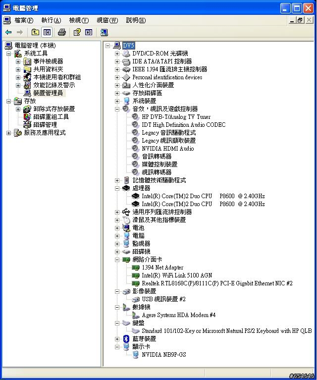
Task: Select 效能記錄及警示 tree item
Action: point(54,85)
